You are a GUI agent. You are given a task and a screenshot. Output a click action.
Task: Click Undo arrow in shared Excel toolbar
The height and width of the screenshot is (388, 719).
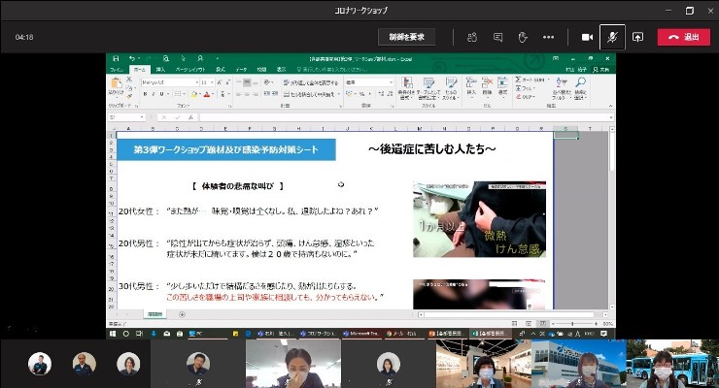click(132, 58)
